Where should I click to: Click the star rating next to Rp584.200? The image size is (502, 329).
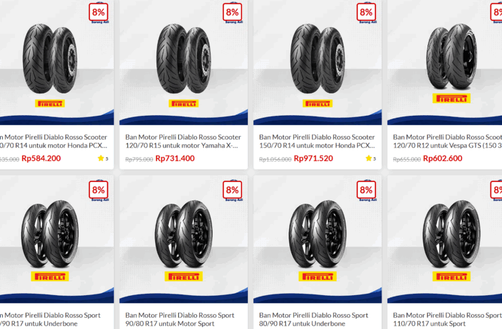[103, 158]
